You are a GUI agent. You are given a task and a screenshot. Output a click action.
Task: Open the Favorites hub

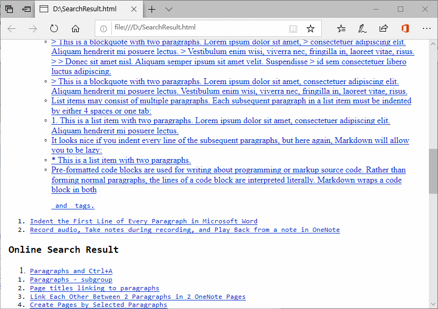(341, 28)
